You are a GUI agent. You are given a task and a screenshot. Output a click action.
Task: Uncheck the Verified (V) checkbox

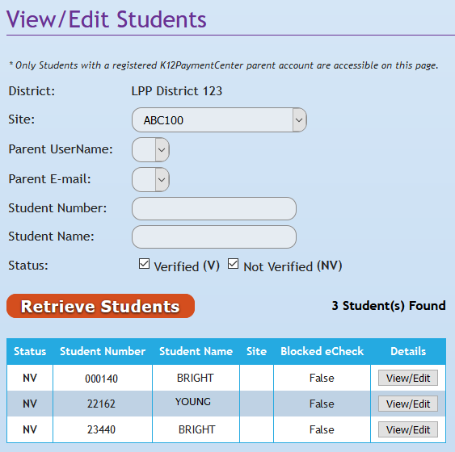tap(144, 264)
